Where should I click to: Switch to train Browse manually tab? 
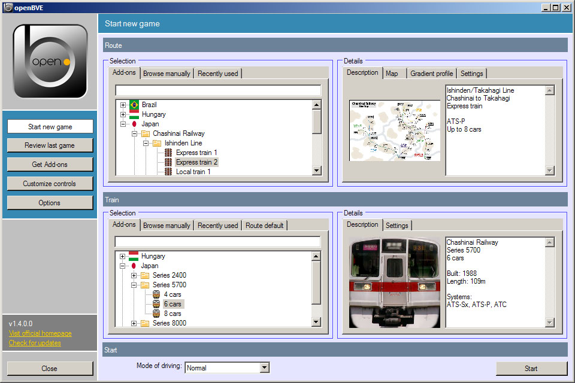tap(167, 226)
